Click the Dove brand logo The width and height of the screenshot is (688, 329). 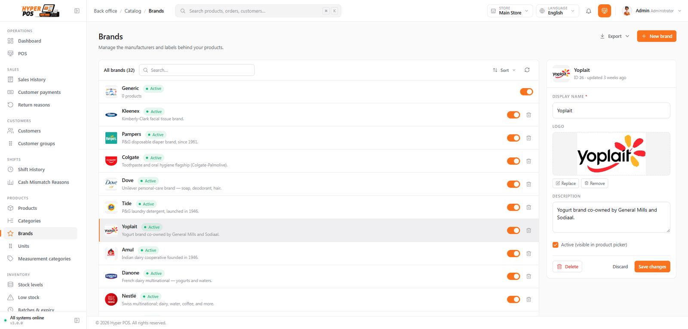pyautogui.click(x=111, y=184)
